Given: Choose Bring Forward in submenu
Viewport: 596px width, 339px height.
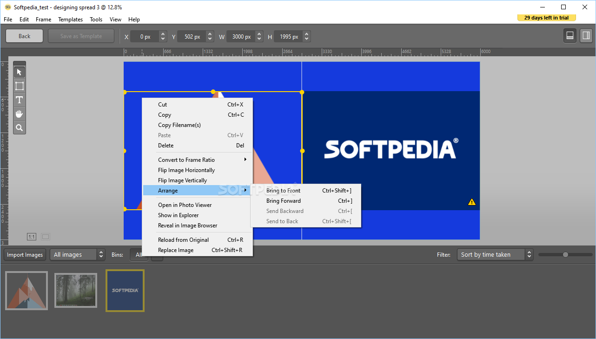Looking at the screenshot, I should [306, 201].
